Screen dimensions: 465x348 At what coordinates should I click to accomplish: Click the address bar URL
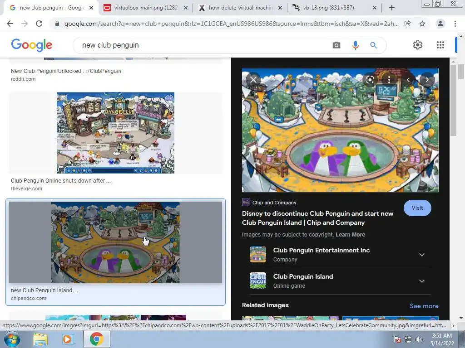click(231, 24)
